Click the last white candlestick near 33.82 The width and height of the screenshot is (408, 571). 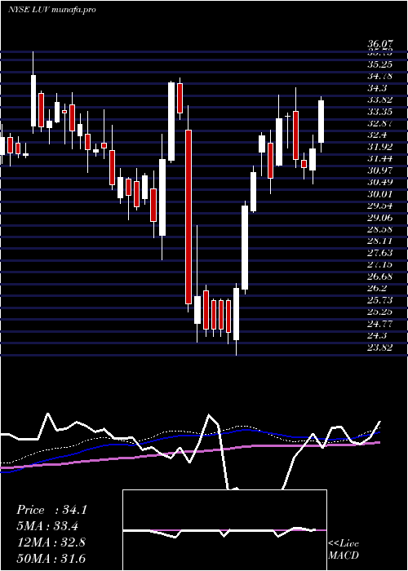click(x=321, y=122)
